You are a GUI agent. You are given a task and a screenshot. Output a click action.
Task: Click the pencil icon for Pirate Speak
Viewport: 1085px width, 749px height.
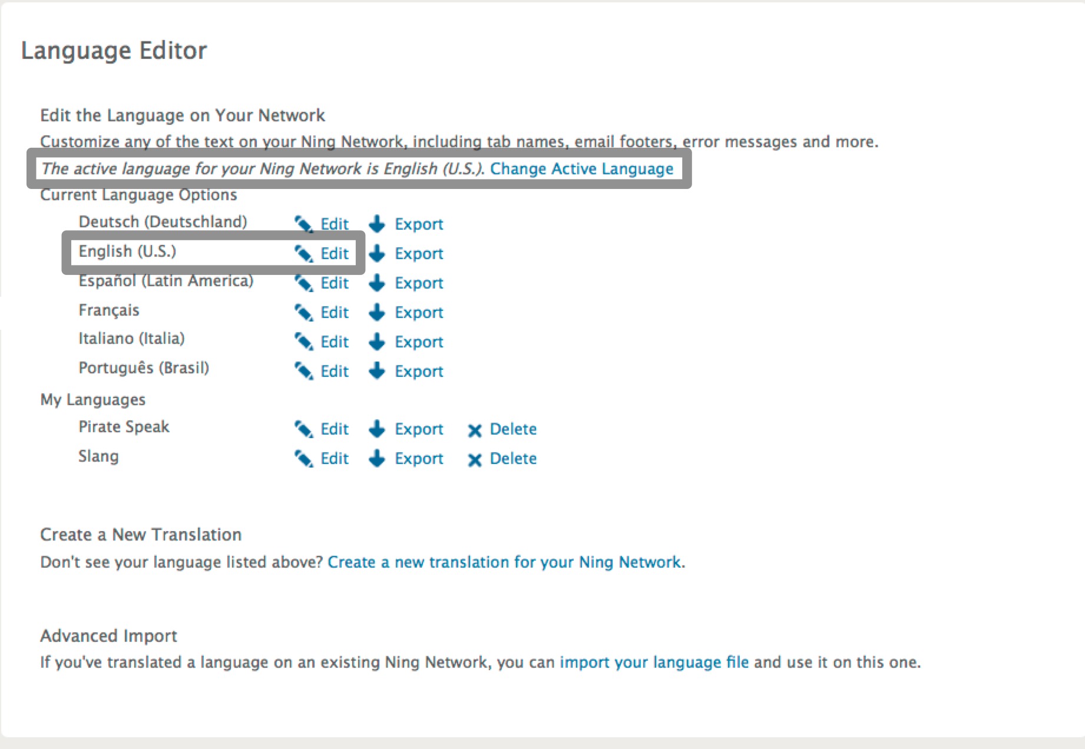coord(304,429)
